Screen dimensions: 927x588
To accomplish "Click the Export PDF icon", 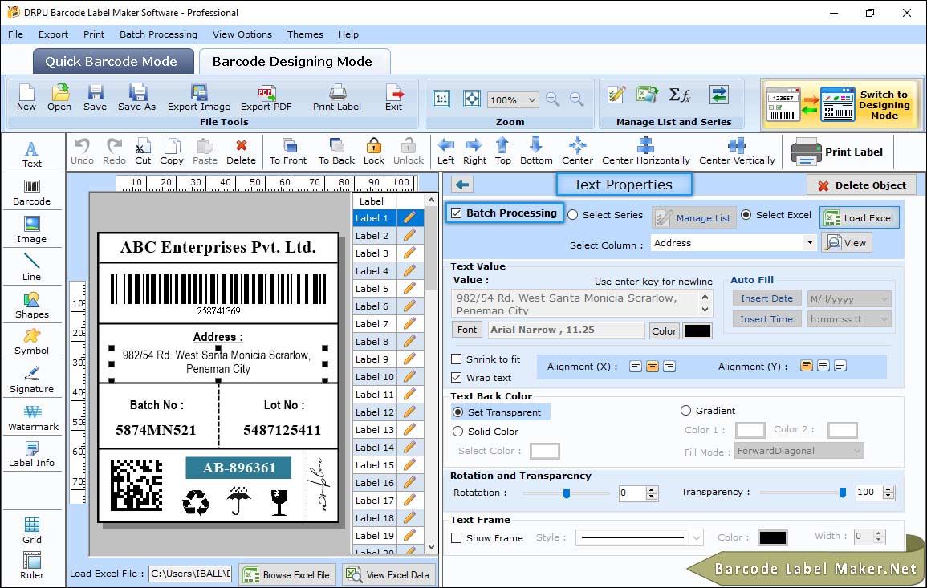I will tap(266, 98).
